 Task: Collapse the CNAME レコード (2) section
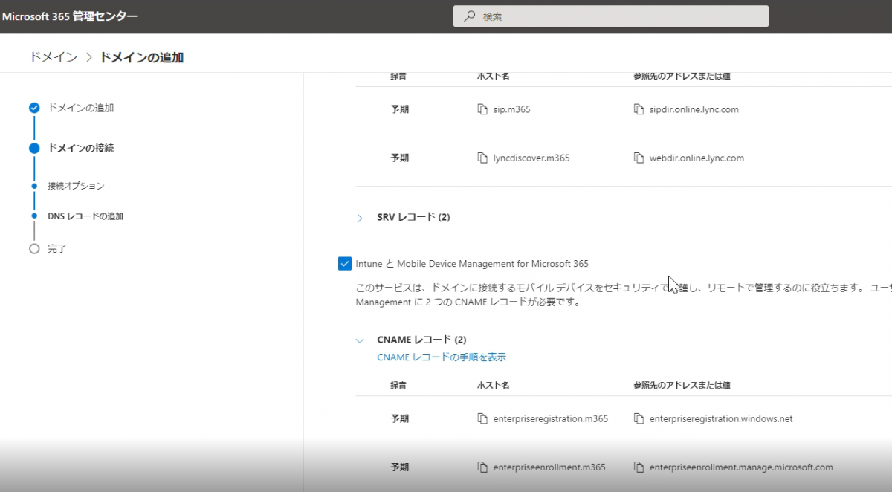(360, 340)
